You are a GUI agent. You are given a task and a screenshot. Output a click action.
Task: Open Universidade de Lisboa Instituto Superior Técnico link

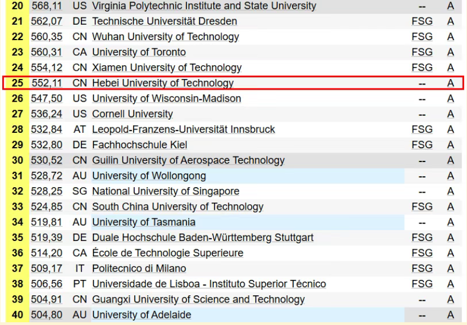coord(209,284)
